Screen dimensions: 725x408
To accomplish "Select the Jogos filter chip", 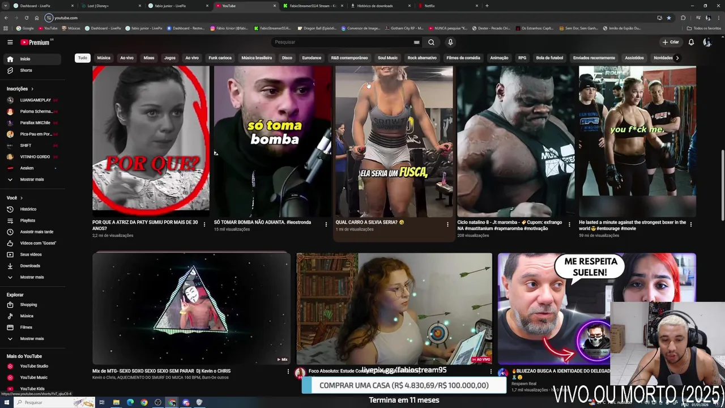I will 170,58.
